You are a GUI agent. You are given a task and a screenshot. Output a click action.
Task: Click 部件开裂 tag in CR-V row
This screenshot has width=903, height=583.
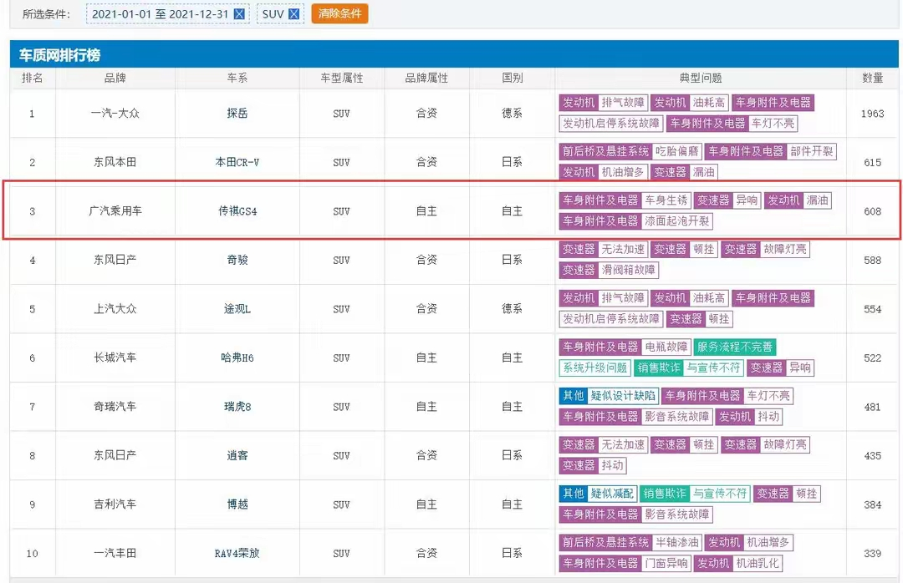[x=811, y=151]
